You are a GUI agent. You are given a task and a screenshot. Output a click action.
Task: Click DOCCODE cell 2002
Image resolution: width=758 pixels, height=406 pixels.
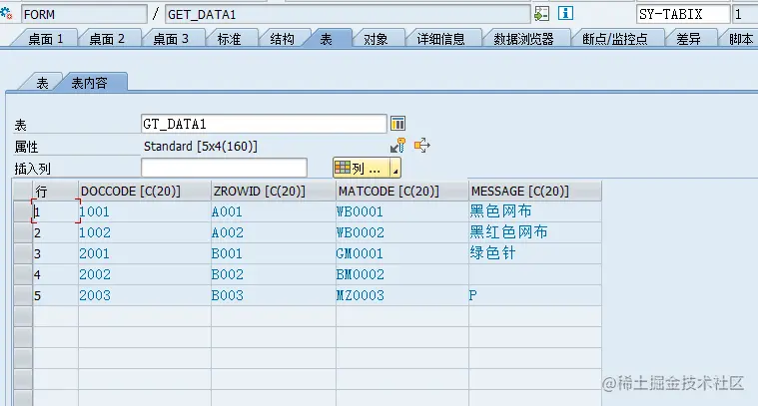[x=145, y=274]
